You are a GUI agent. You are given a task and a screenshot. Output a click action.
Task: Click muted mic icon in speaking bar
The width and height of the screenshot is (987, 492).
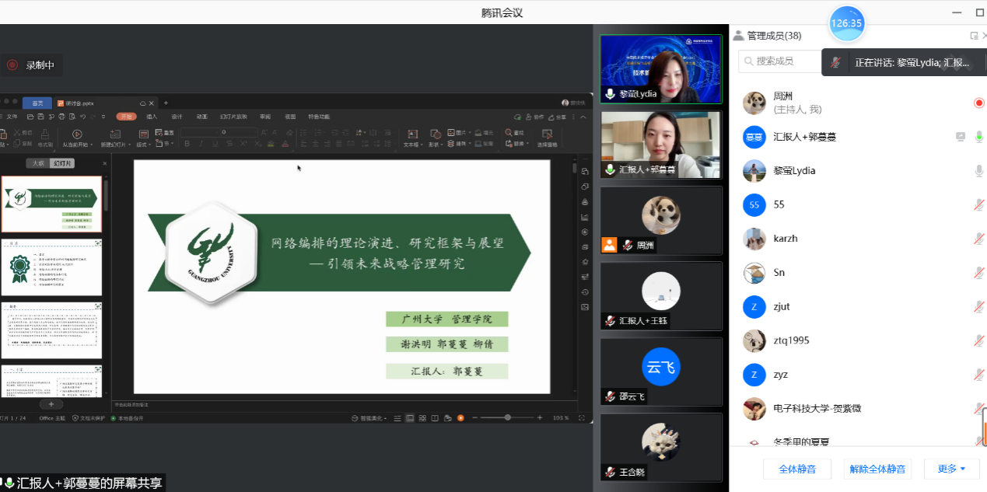pyautogui.click(x=835, y=63)
